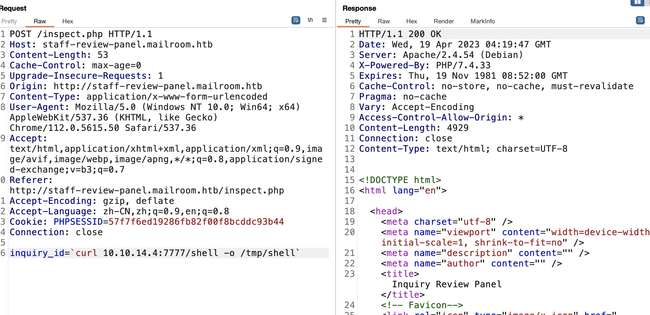650x315 pixels.
Task: Switch Response view to Raw tab
Action: pos(384,21)
